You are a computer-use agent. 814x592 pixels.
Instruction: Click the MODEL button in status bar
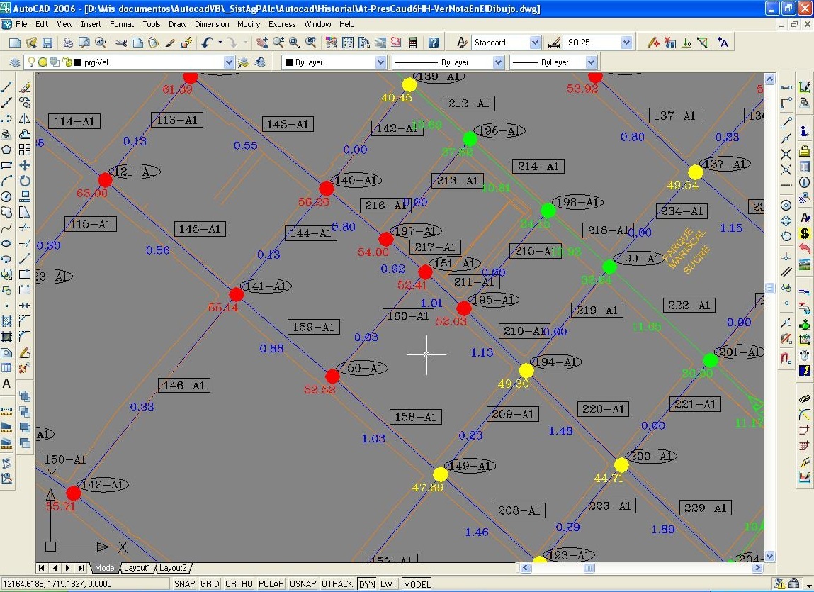tap(417, 584)
